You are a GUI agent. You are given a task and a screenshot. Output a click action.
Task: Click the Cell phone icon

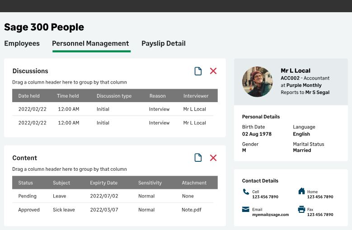(246, 192)
